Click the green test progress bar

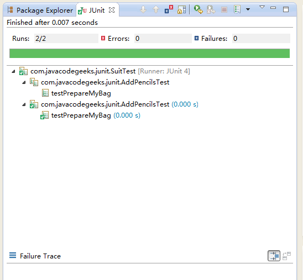[x=150, y=53]
